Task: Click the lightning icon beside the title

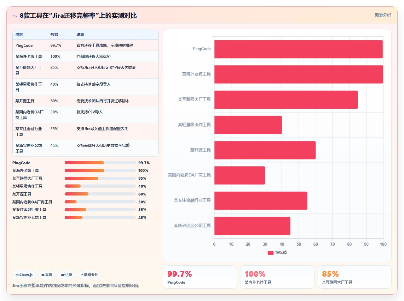Action: (15, 16)
